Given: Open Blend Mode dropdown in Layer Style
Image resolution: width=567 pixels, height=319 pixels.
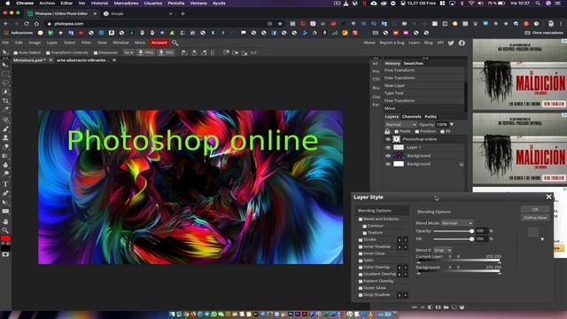Looking at the screenshot, I should tap(457, 223).
